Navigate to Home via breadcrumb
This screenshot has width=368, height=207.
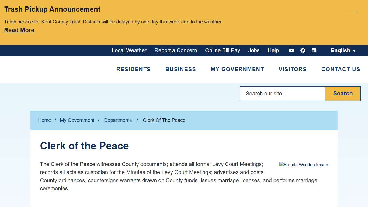tap(44, 120)
